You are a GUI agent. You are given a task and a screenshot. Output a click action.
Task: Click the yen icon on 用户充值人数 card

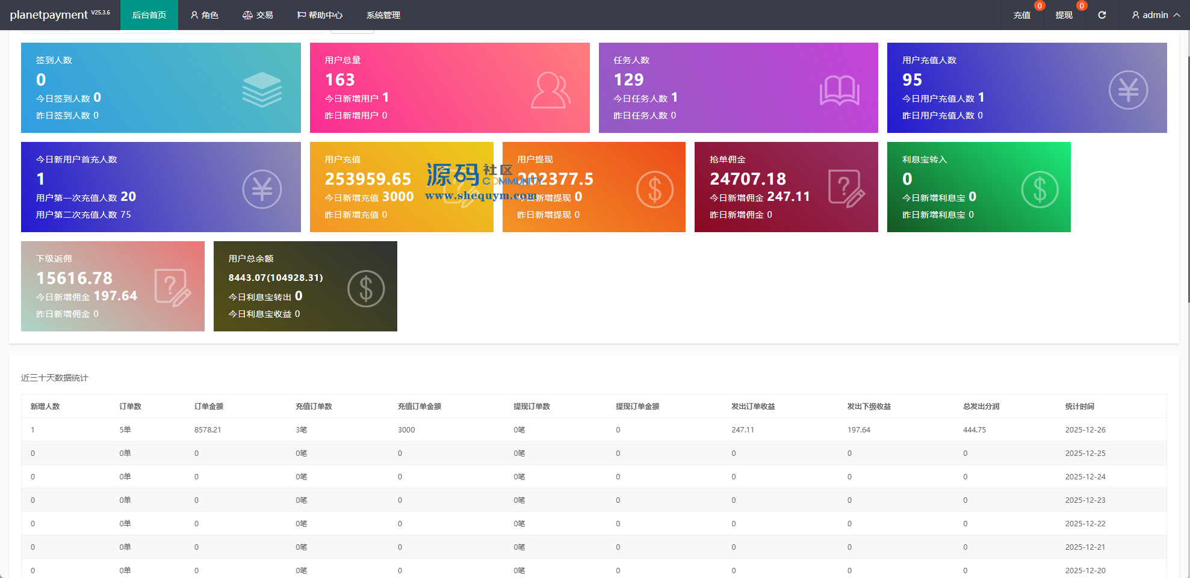(x=1128, y=90)
